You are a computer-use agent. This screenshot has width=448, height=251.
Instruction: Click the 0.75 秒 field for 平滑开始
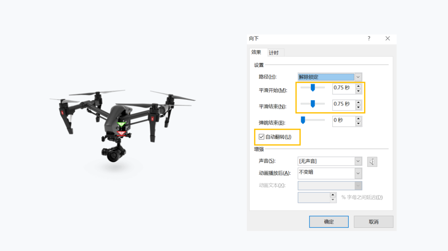point(343,88)
